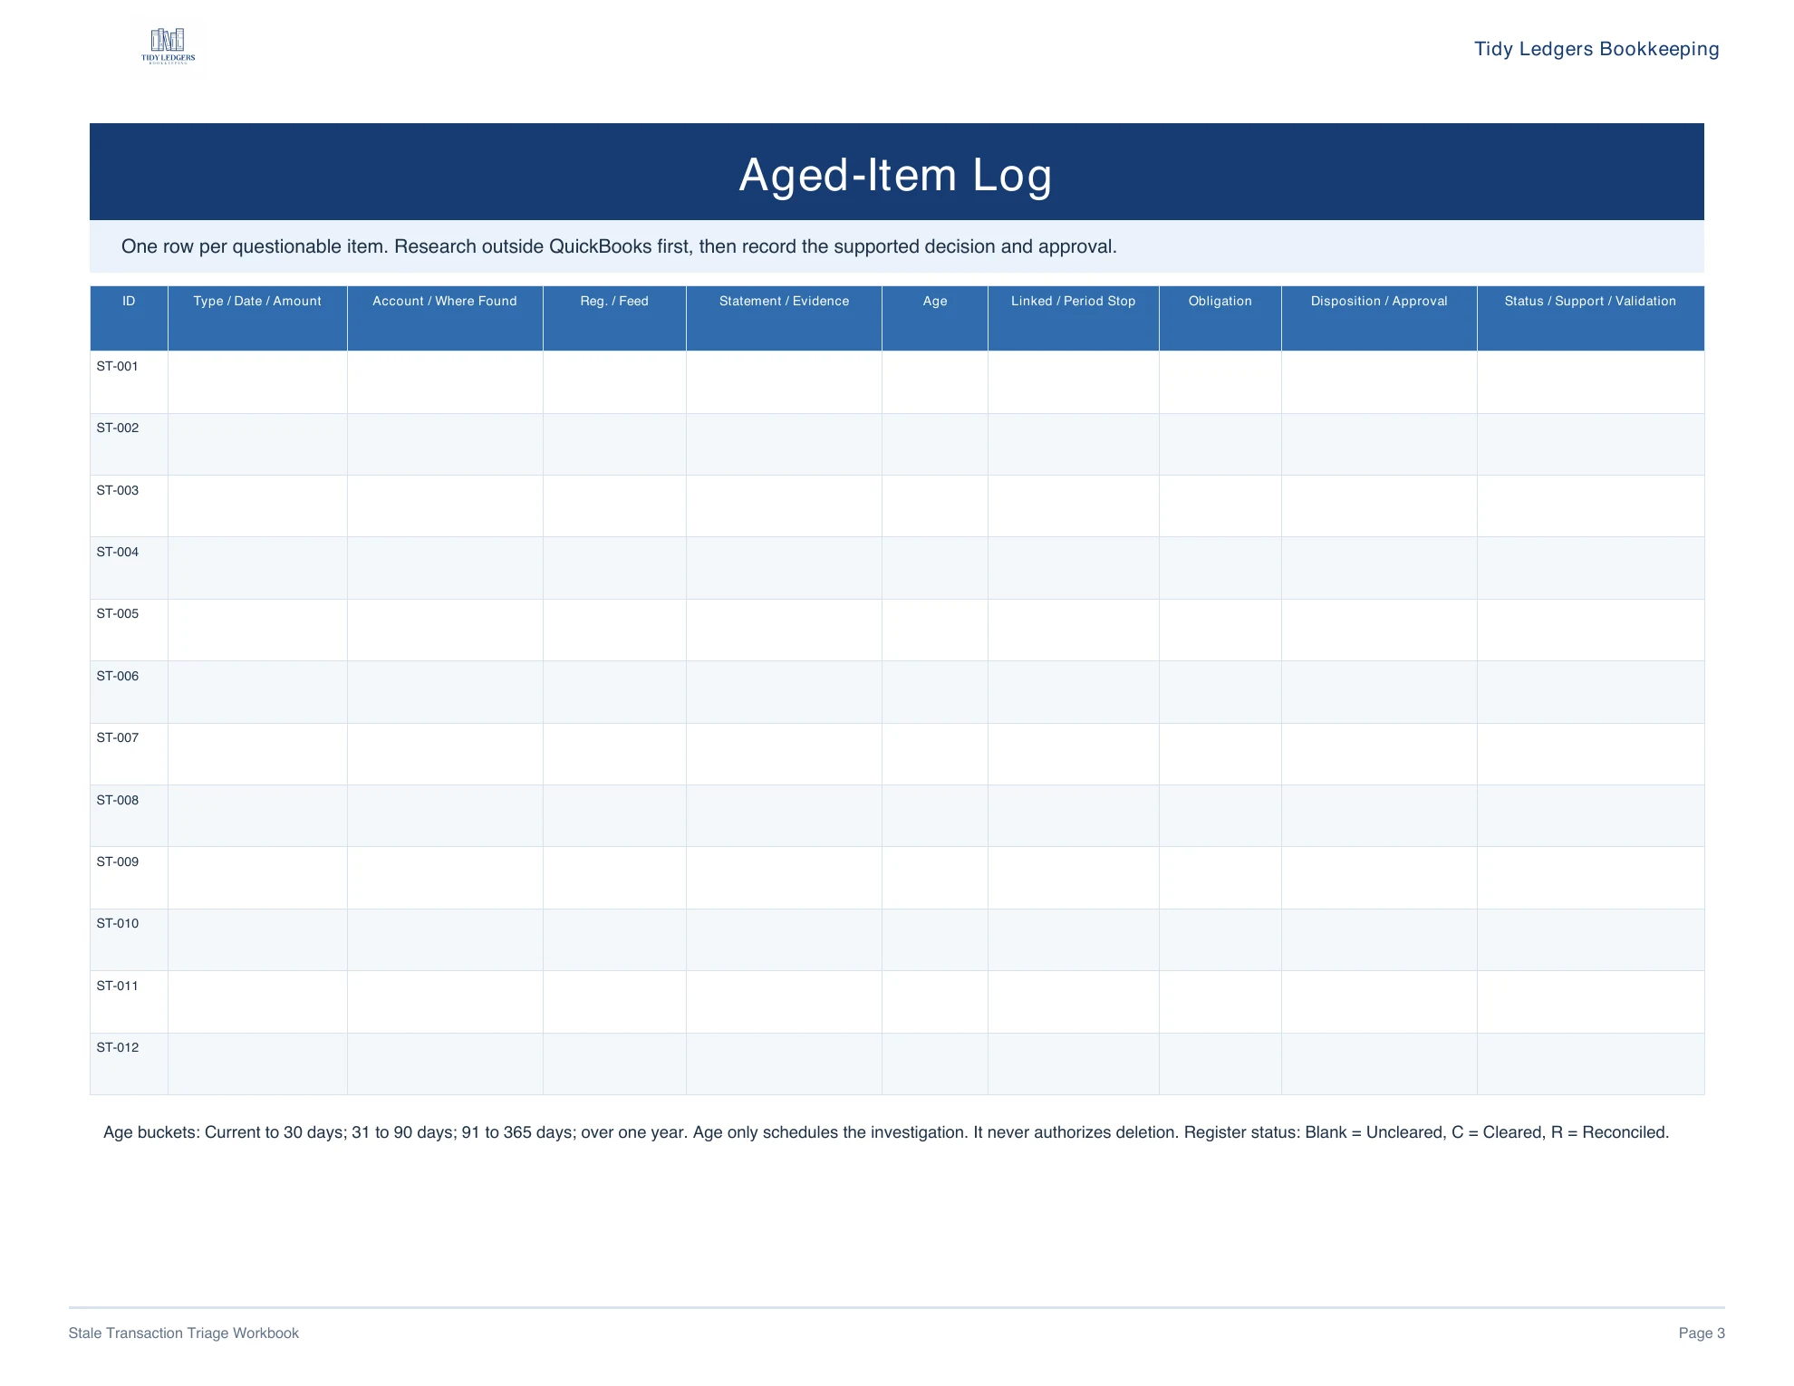Select the ST-009 row ID

pyautogui.click(x=118, y=861)
